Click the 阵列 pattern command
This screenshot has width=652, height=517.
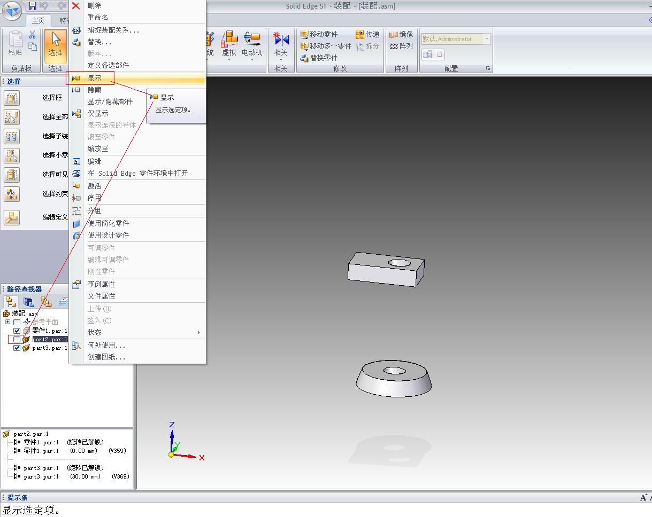tap(401, 46)
